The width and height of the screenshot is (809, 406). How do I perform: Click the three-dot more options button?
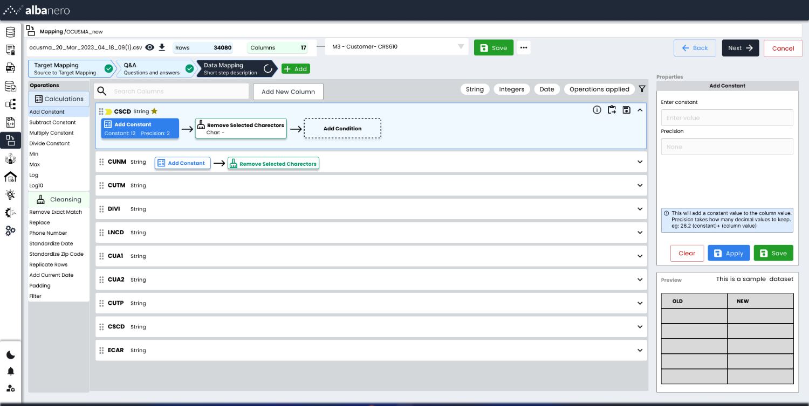tap(524, 47)
